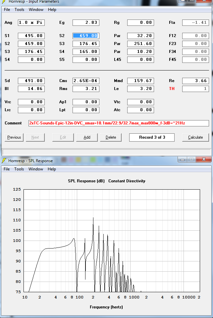
Task: Select the highlighted S2 field 459.00
Action: (x=86, y=36)
